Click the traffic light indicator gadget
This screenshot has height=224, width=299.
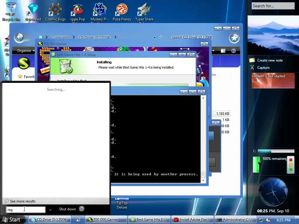(x=291, y=164)
